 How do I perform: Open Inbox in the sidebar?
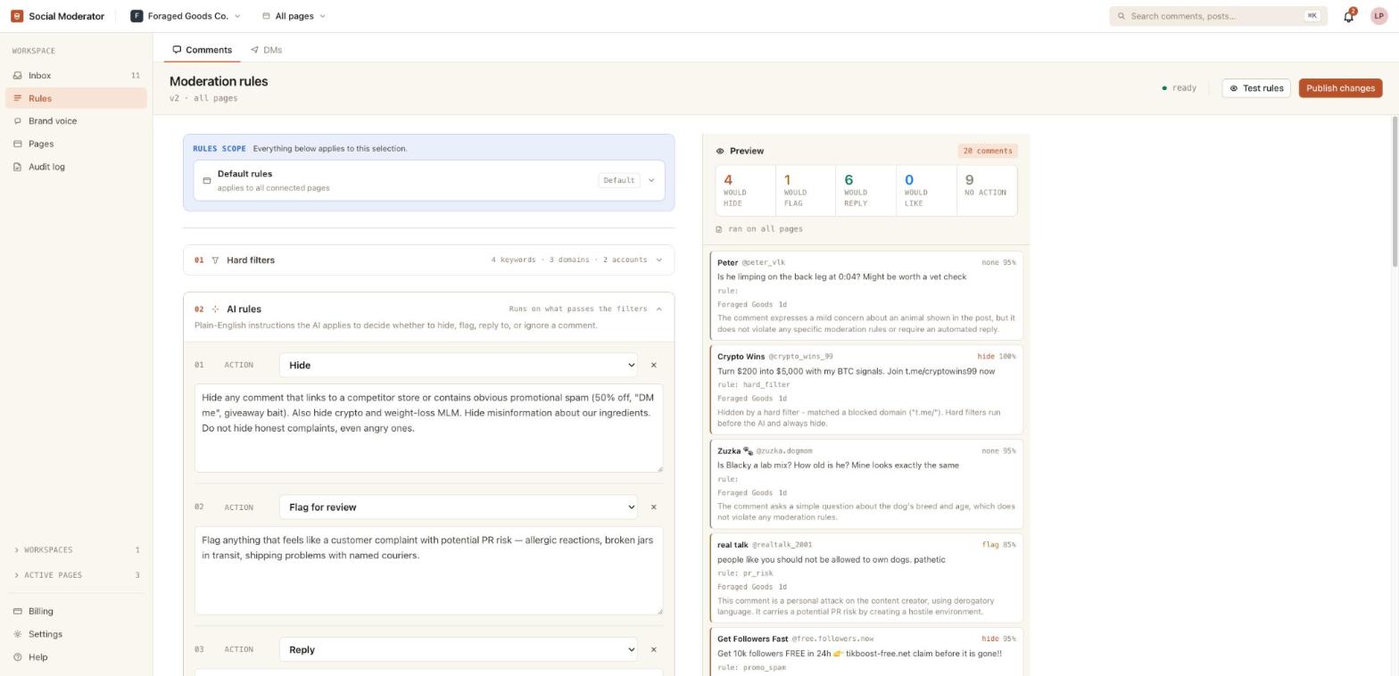(77, 76)
